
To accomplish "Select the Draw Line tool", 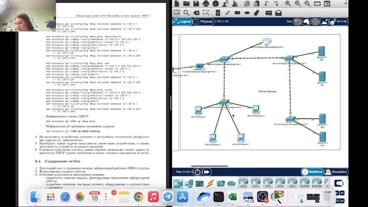I will coord(228,13).
